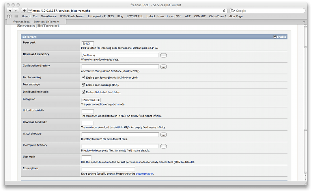
Task: Open Top Sites grid icon
Action: click(17, 16)
